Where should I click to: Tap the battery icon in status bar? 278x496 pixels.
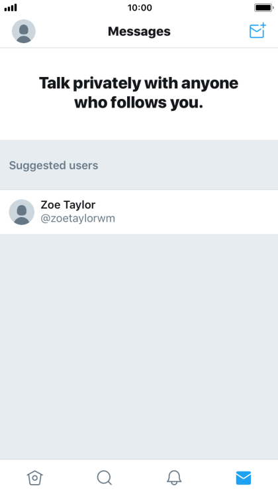[x=263, y=7]
